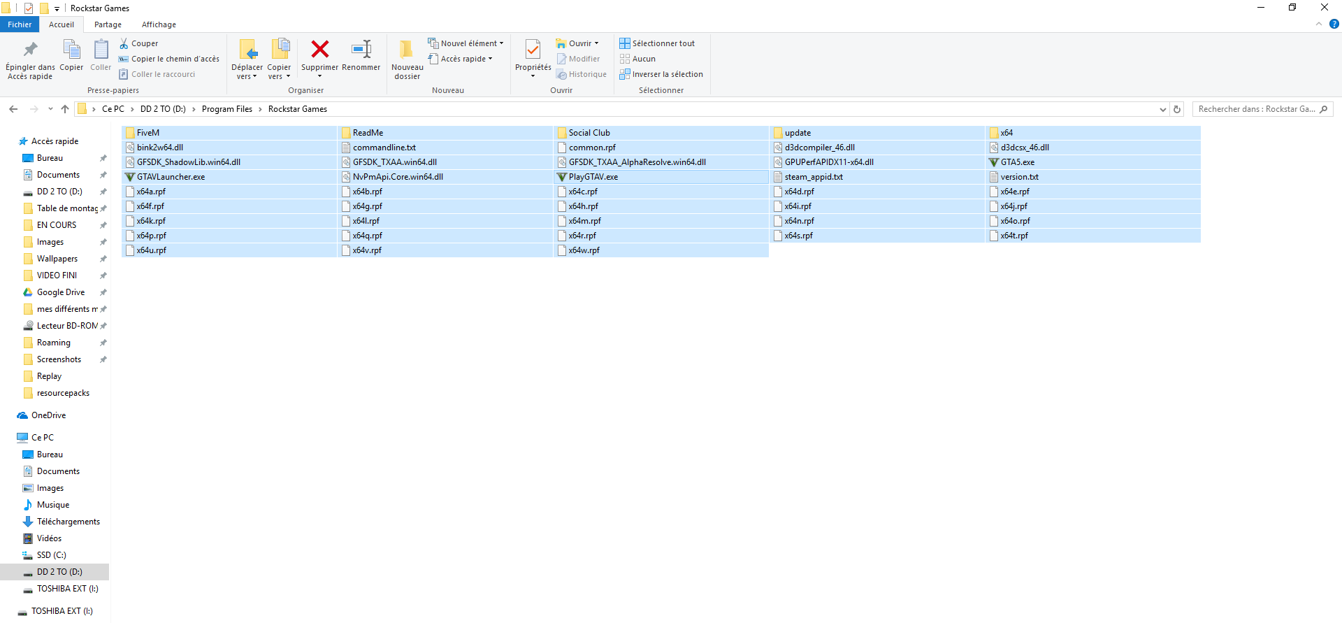Click the red Supprimer delete icon
The height and width of the screenshot is (623, 1342).
[320, 49]
